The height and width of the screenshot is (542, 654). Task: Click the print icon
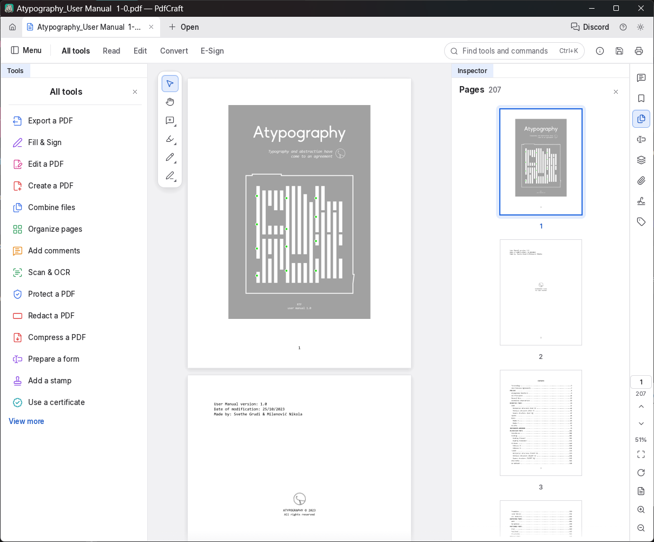(639, 51)
